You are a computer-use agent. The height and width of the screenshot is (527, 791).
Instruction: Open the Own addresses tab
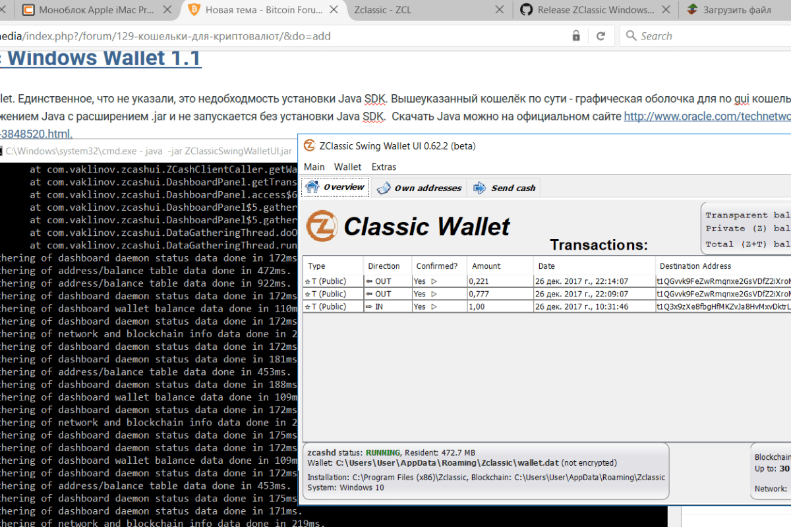(x=419, y=188)
